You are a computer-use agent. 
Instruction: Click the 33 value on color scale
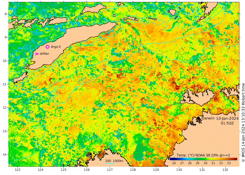(x=229, y=163)
